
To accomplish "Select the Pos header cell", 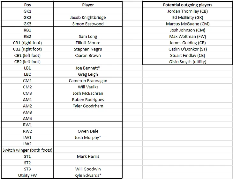I will (x=27, y=5).
